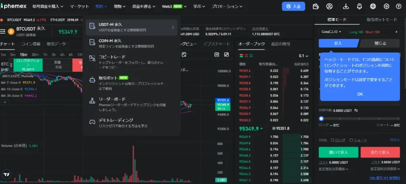The width and height of the screenshot is (406, 184).
Task: Switch to 参入 open-position mode
Action: [x=338, y=43]
